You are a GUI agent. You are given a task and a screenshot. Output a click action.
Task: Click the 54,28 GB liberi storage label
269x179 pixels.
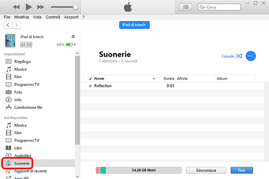pyautogui.click(x=144, y=170)
